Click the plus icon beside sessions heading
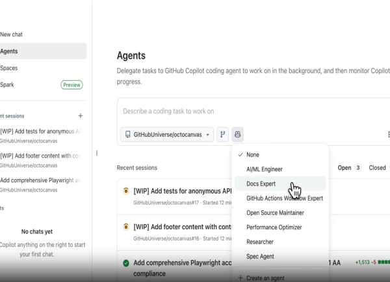390x282 pixels. [81, 116]
